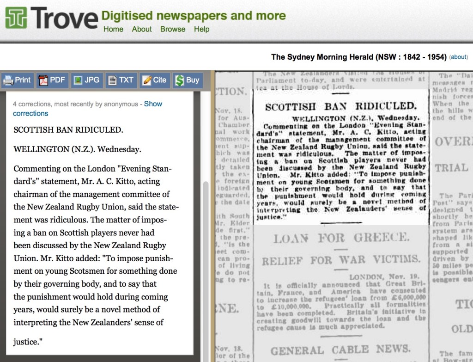Screen dimensions: 473x362
Task: Click the TXT page icon
Action: click(112, 80)
